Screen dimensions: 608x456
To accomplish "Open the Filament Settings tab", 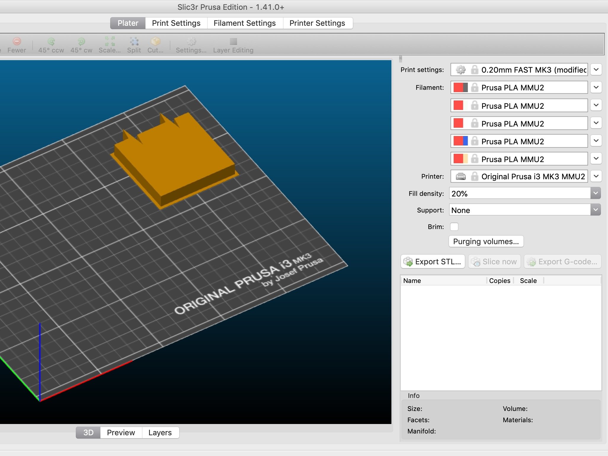I will (245, 23).
